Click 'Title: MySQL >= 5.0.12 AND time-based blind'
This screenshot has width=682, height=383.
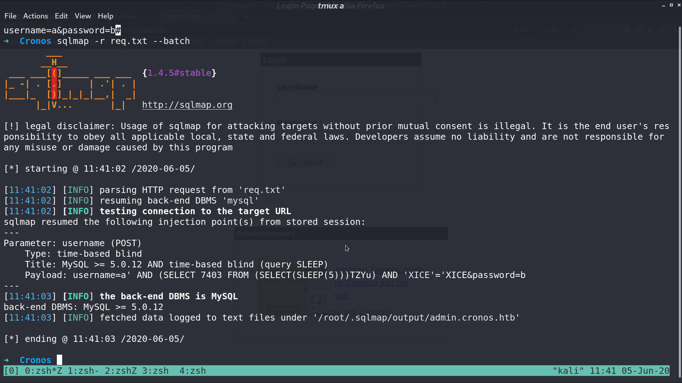(176, 265)
